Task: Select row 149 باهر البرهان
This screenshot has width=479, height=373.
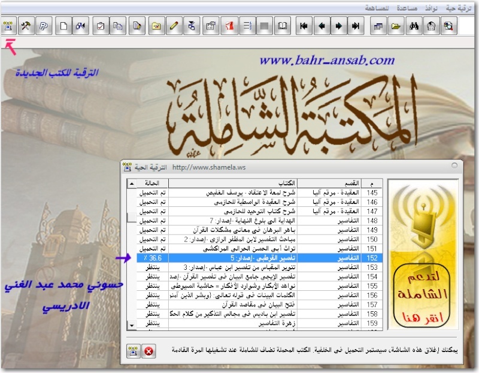Action: point(259,230)
